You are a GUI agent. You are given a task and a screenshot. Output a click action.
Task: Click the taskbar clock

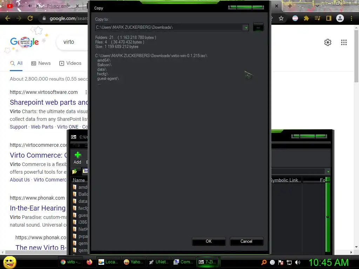point(328,262)
